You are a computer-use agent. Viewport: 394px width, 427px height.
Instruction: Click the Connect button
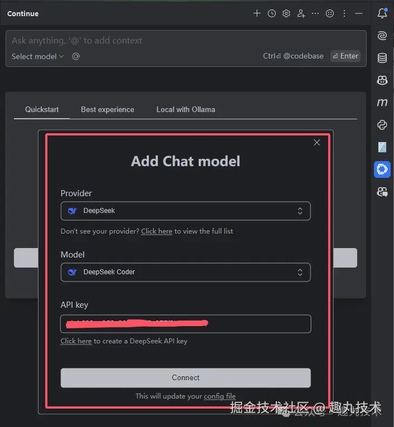[185, 378]
